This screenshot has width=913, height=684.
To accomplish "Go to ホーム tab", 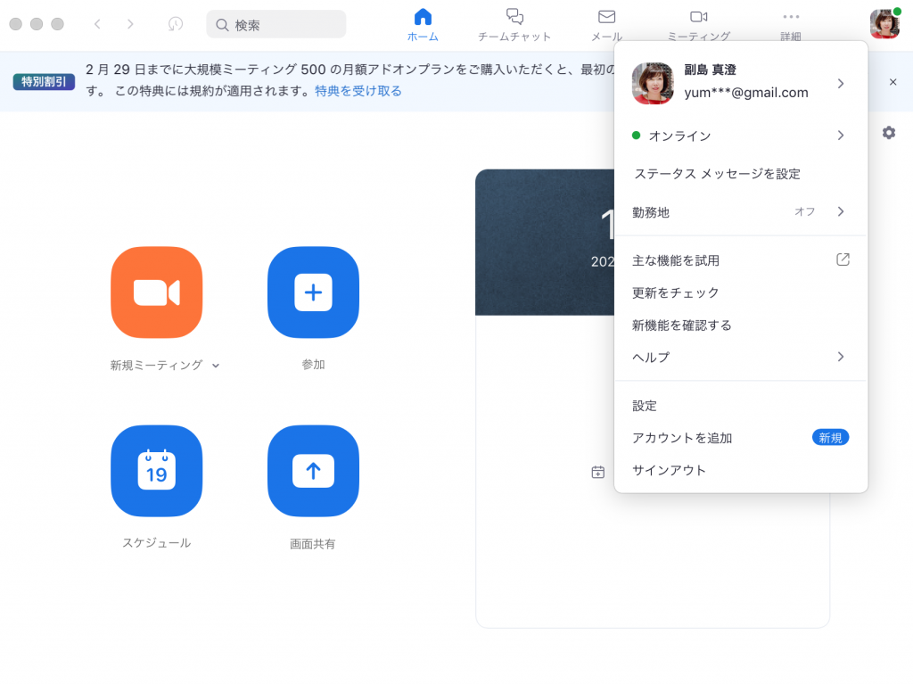I will pos(423,25).
